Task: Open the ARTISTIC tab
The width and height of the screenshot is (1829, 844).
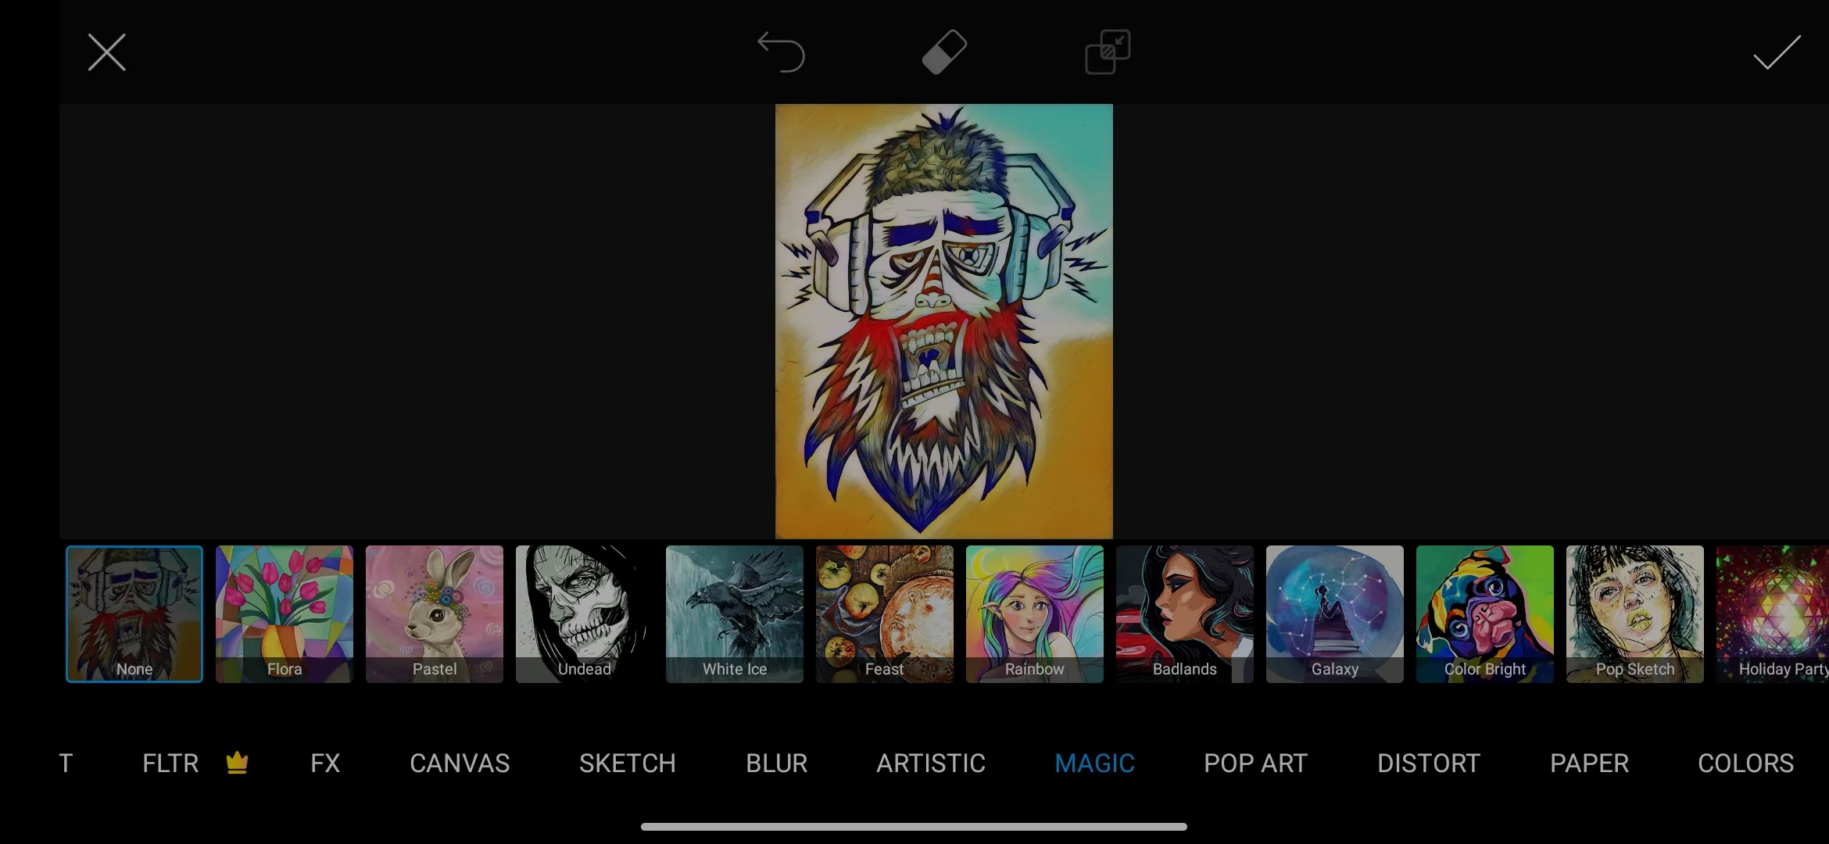Action: 931,763
